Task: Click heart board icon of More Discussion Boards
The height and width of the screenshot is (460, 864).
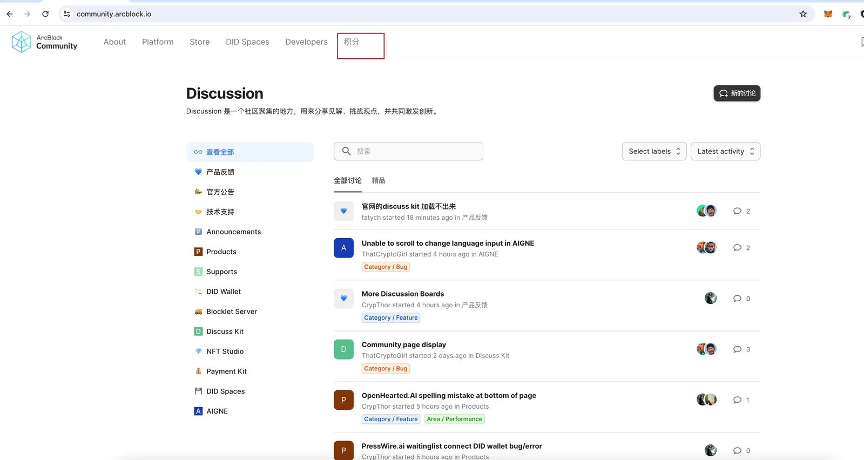Action: pyautogui.click(x=343, y=299)
